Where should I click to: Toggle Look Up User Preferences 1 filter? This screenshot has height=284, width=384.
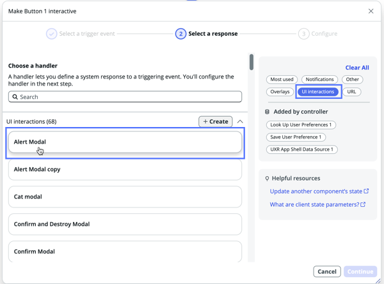click(301, 125)
